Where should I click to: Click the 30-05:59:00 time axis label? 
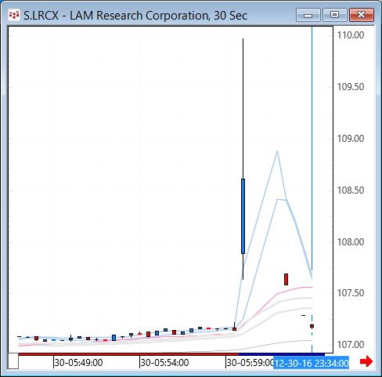coord(250,363)
